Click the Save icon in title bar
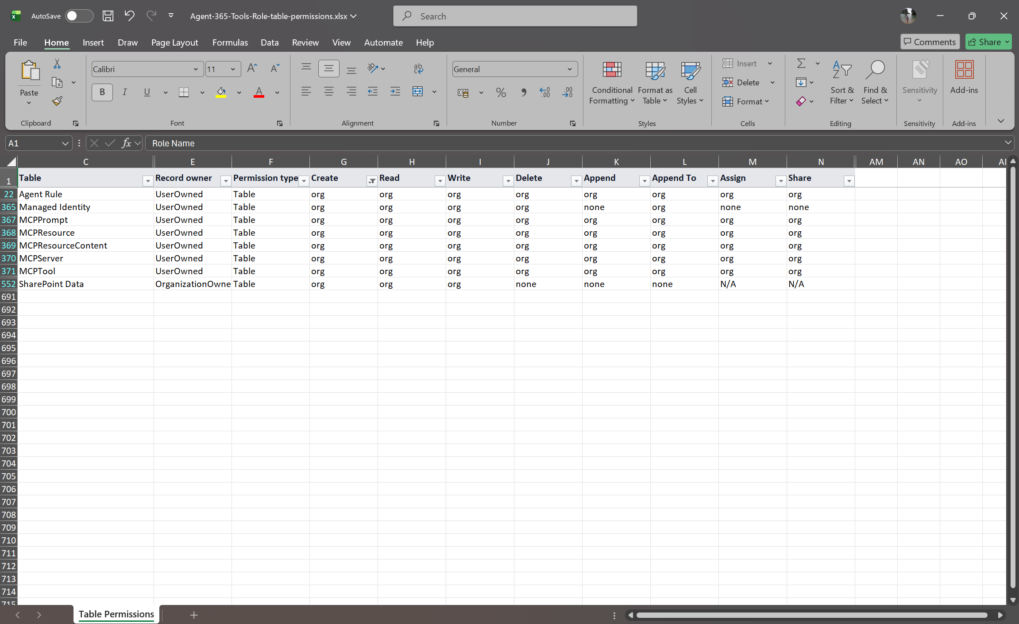The height and width of the screenshot is (624, 1019). [108, 16]
